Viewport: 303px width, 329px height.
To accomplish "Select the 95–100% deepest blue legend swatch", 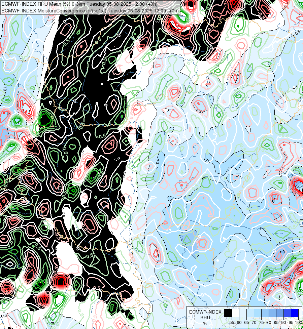I will 295,313.
